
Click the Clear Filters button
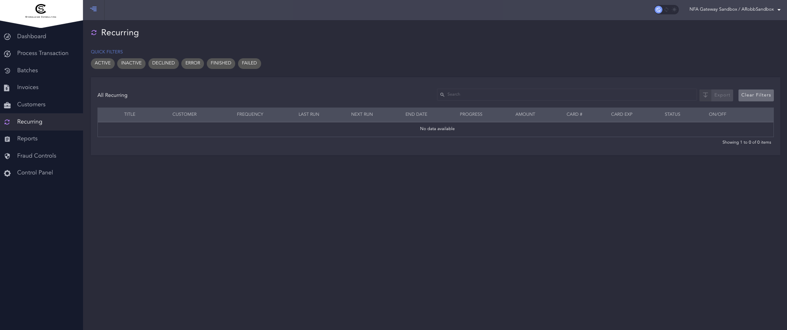(756, 95)
